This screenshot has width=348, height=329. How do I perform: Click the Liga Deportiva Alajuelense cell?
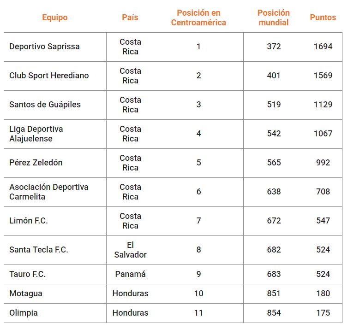click(x=36, y=134)
